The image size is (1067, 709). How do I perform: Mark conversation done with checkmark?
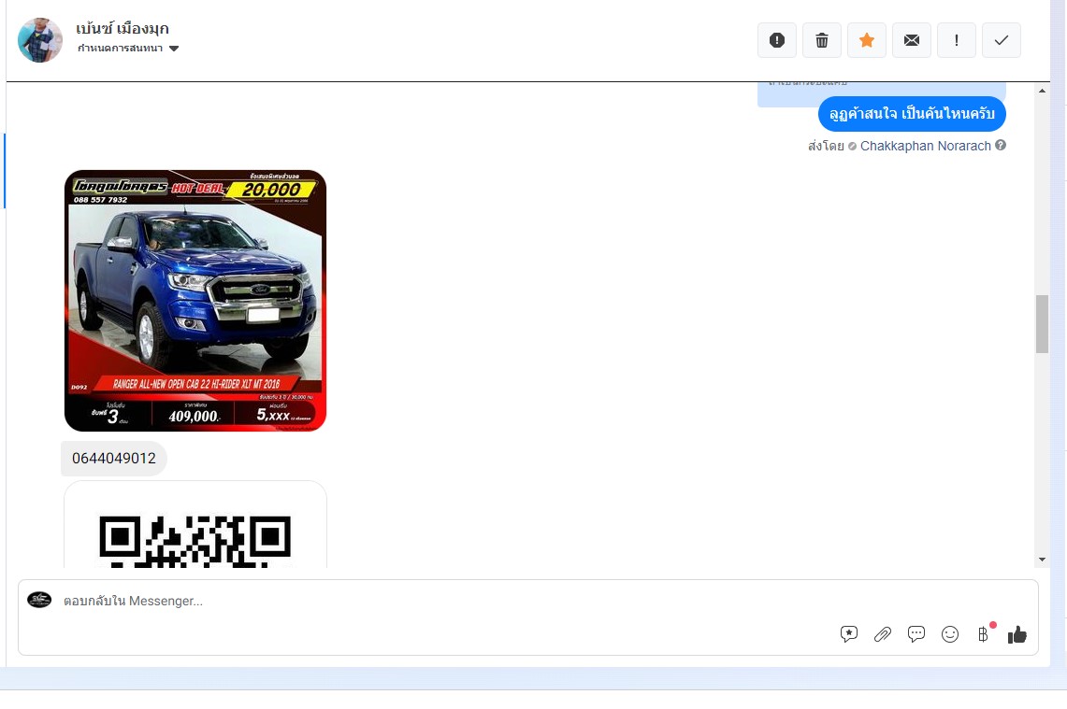click(x=1001, y=41)
